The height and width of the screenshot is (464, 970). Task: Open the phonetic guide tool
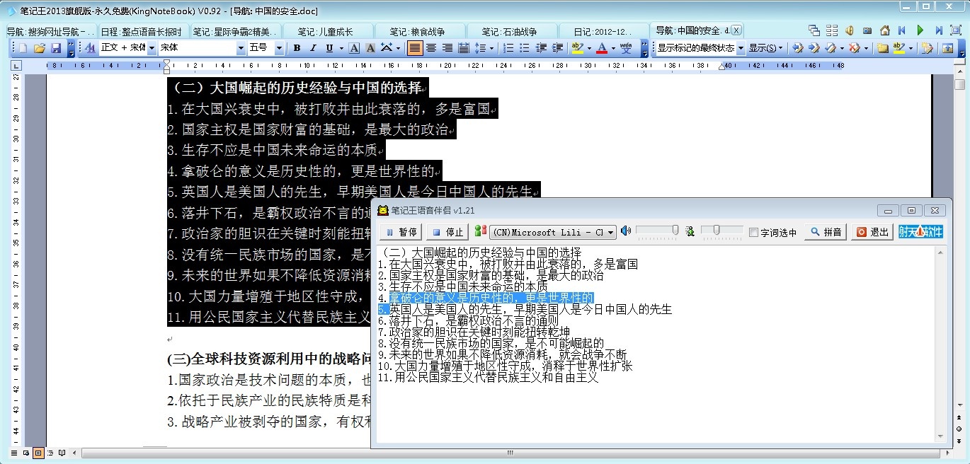tap(626, 48)
